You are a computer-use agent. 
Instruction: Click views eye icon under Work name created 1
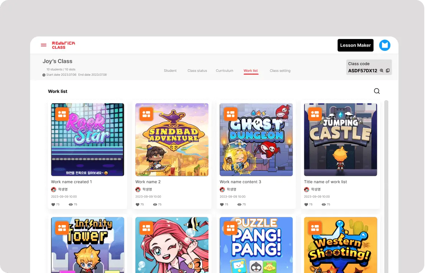coord(71,205)
